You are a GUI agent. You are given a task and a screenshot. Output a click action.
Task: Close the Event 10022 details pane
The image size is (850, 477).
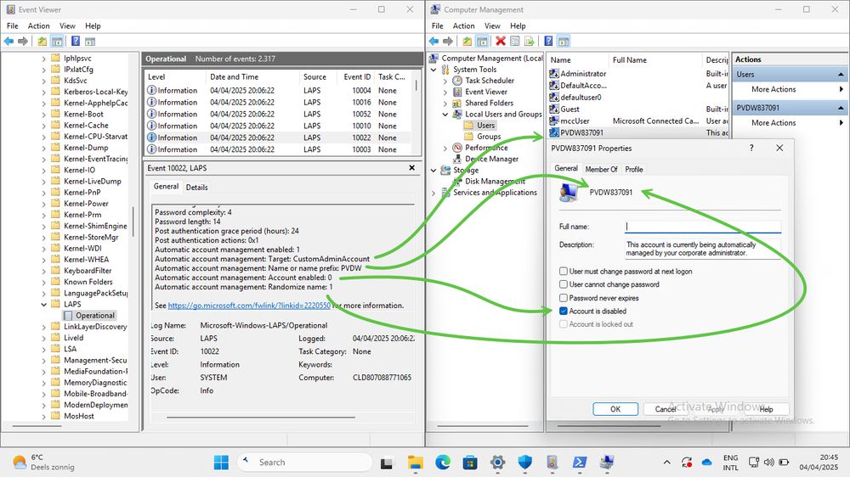pyautogui.click(x=412, y=168)
